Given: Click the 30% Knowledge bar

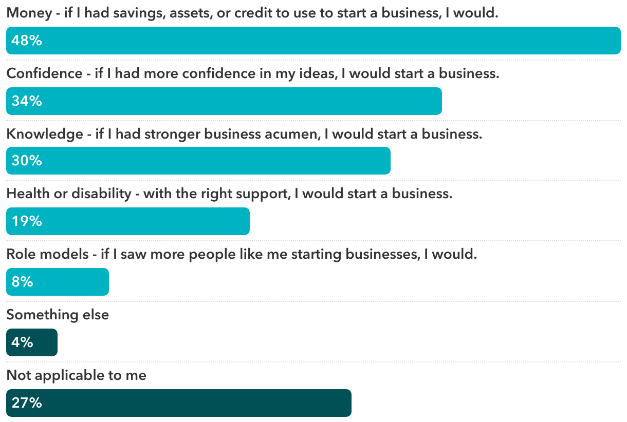Looking at the screenshot, I should pyautogui.click(x=198, y=161).
